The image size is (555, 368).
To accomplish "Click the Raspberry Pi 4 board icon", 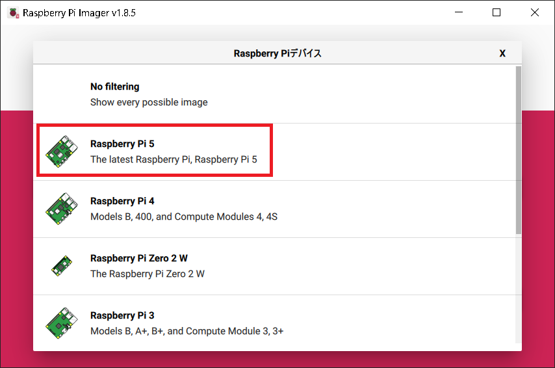I will (62, 209).
